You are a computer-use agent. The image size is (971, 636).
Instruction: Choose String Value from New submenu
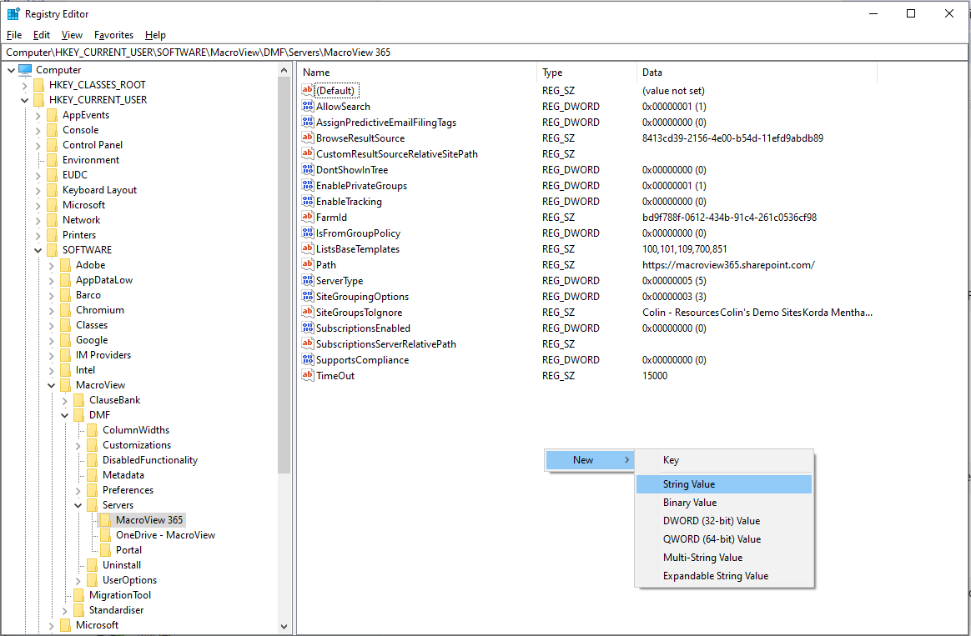click(724, 483)
